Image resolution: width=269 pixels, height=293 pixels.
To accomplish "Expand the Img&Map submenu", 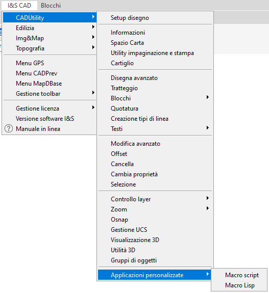I will click(50, 38).
